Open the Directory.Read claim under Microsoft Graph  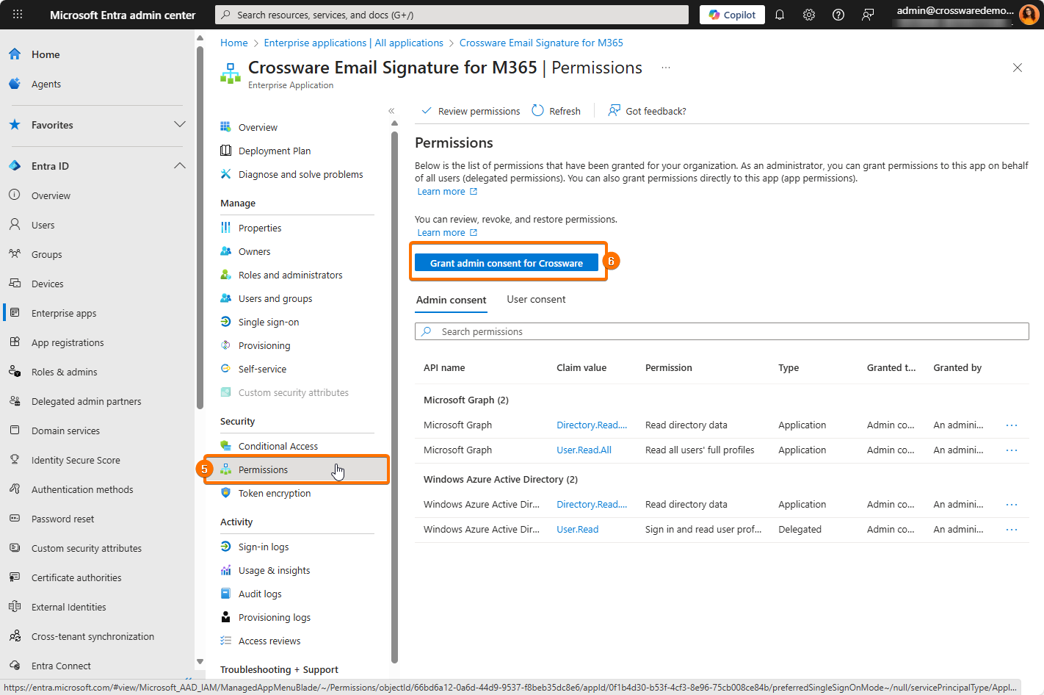coord(591,425)
